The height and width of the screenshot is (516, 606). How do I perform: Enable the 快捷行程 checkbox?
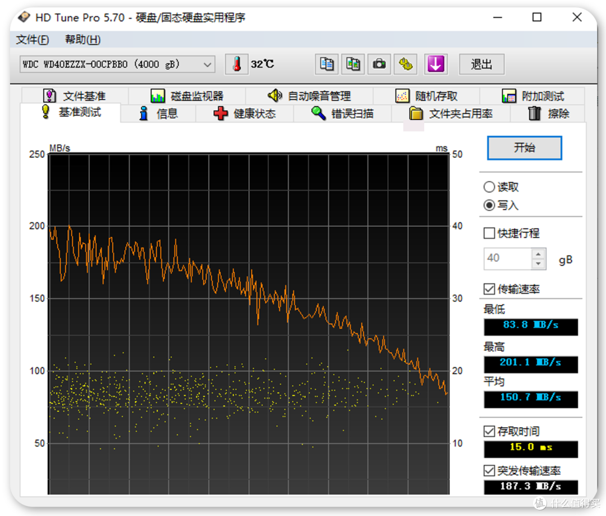(511, 233)
